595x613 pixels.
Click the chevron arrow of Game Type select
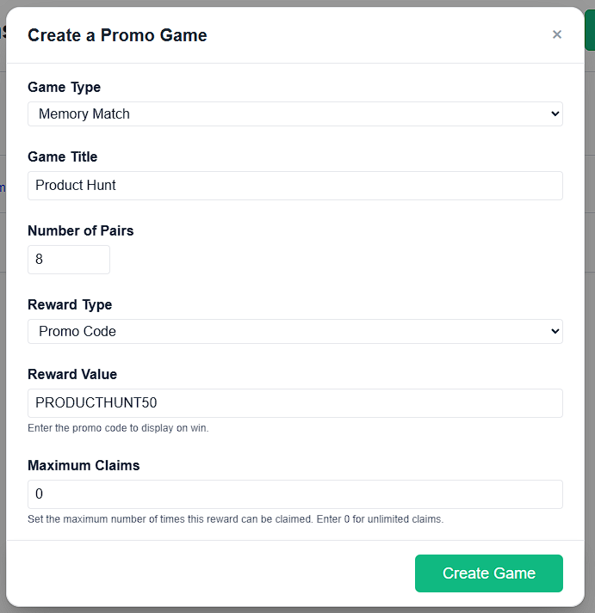tap(555, 113)
